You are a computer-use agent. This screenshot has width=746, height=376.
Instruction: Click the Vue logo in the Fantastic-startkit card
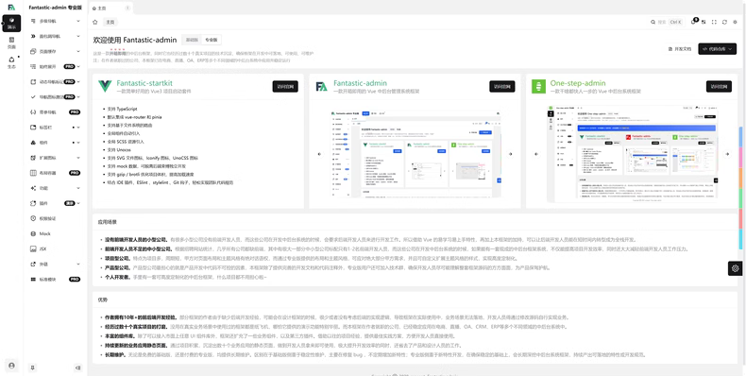click(x=105, y=86)
